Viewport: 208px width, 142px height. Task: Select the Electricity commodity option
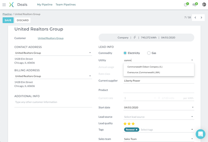tap(125, 53)
